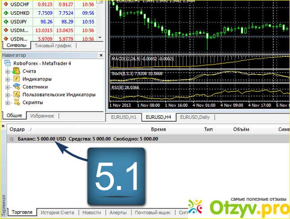Open the История Счета terminal tab
Image resolution: width=290 pixels, height=219 pixels.
coord(57,213)
